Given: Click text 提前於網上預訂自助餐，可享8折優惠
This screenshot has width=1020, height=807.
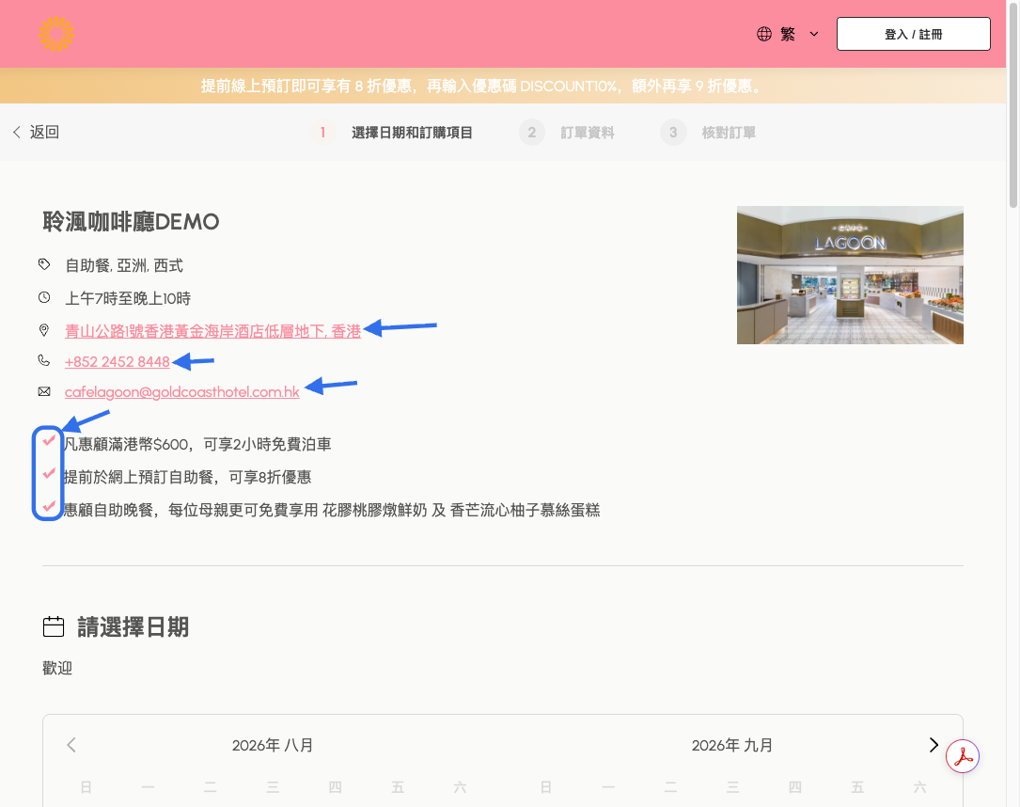Looking at the screenshot, I should coord(187,477).
